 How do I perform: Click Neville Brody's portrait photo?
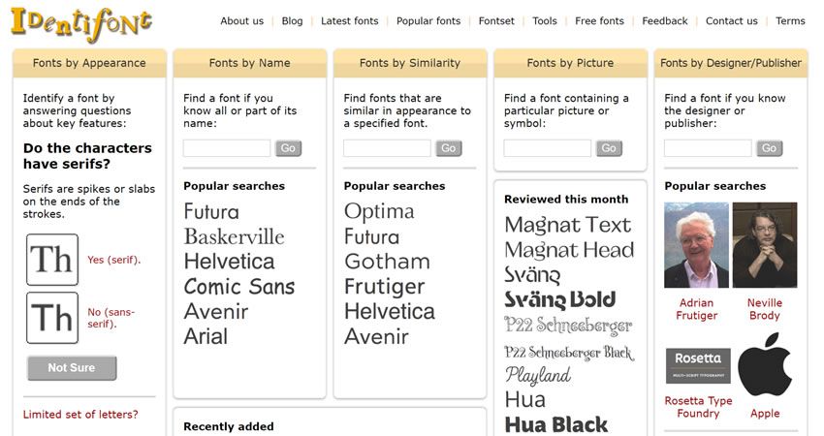(765, 245)
